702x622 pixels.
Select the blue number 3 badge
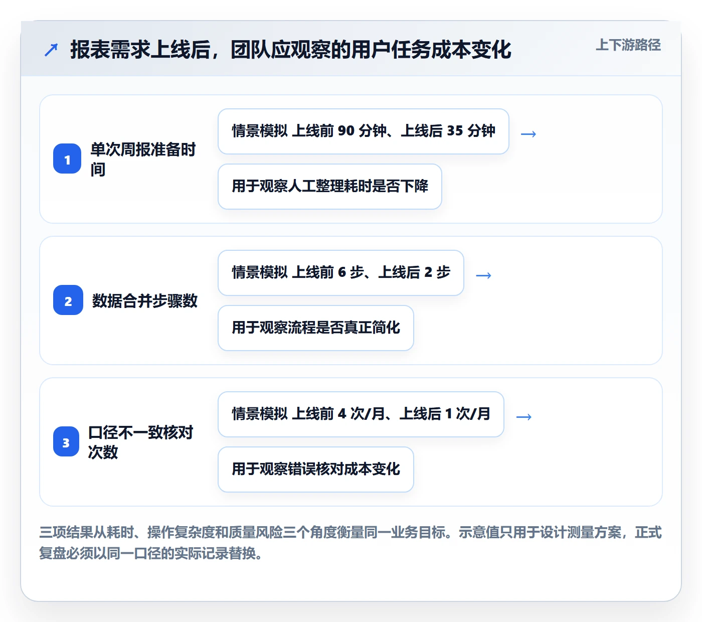click(66, 442)
